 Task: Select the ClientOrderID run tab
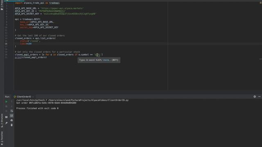click(x=24, y=97)
